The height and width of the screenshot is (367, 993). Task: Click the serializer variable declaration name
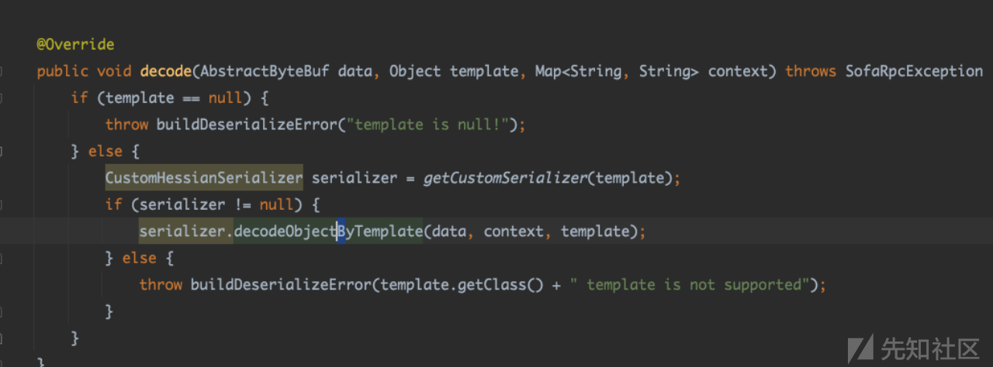tap(354, 178)
